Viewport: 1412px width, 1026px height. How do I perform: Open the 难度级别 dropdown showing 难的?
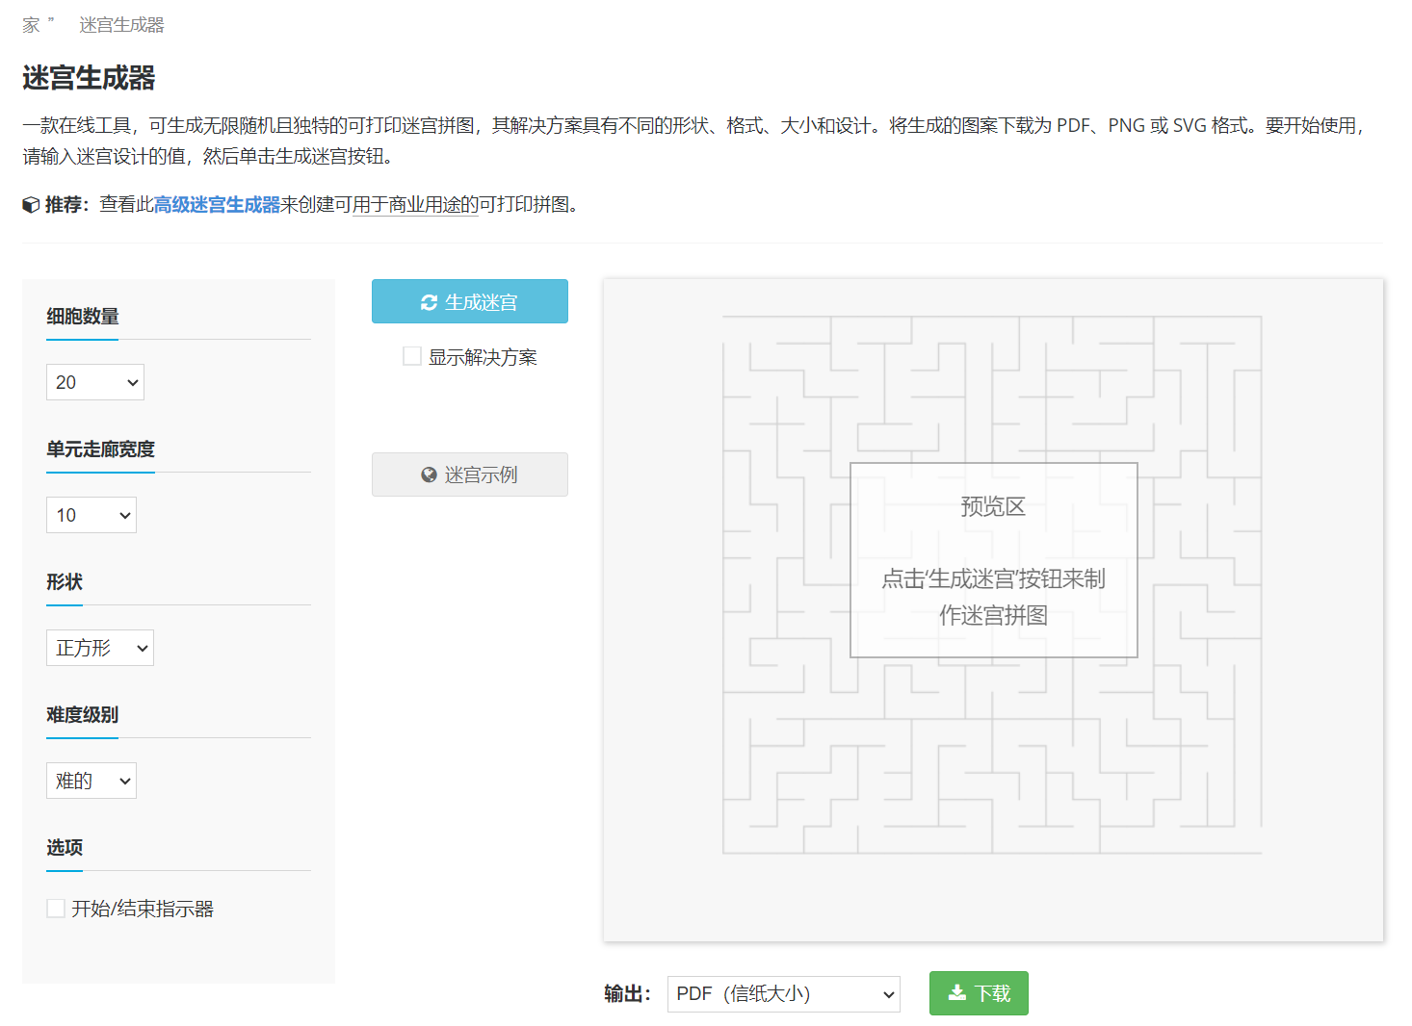[x=91, y=780]
